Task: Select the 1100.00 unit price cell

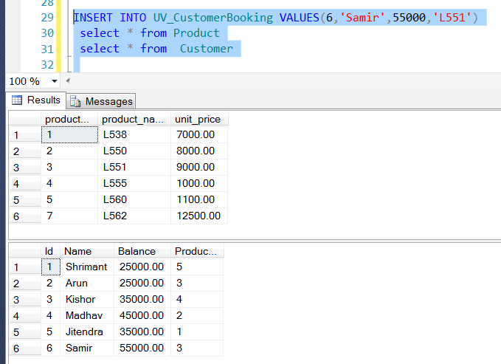Action: (x=199, y=199)
